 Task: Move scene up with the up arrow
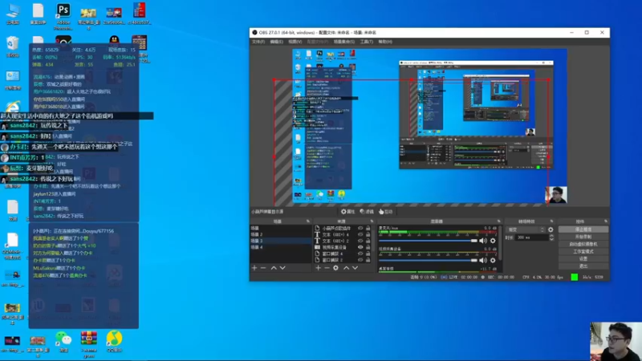coord(274,268)
